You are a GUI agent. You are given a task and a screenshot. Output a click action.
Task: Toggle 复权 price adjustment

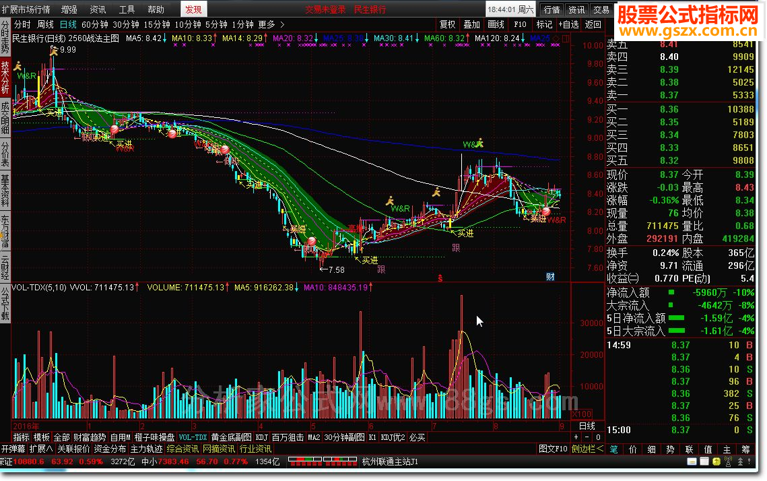tap(447, 24)
